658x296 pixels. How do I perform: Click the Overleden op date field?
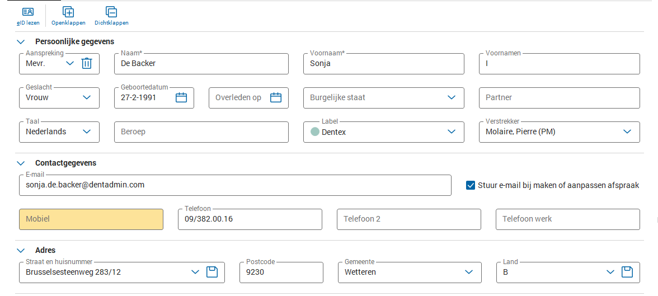(248, 98)
